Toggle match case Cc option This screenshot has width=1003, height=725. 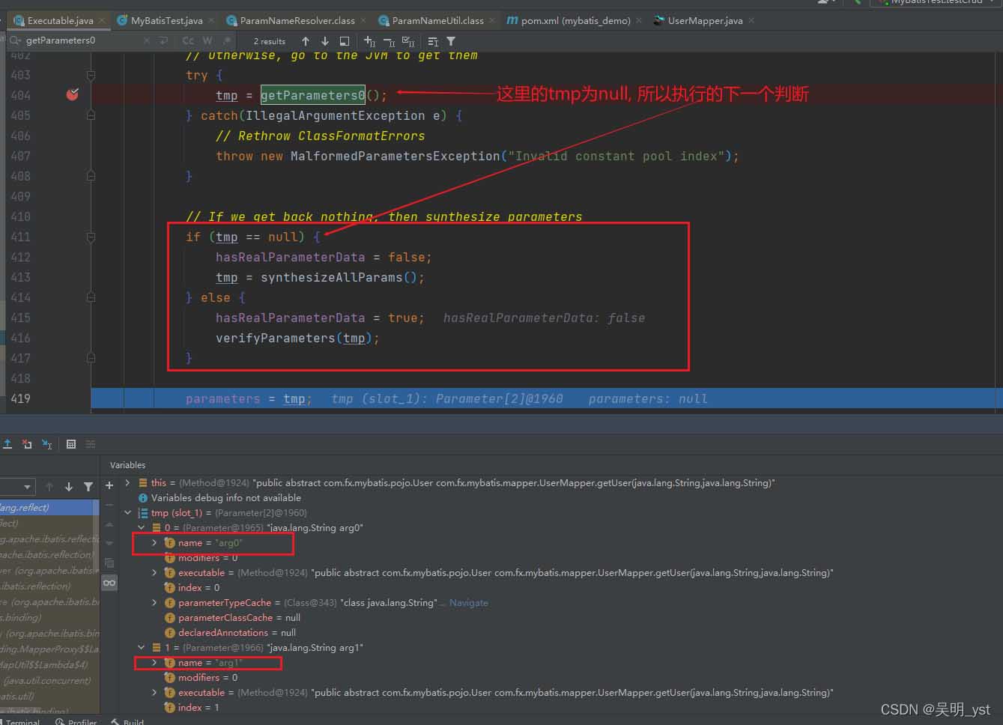(188, 40)
